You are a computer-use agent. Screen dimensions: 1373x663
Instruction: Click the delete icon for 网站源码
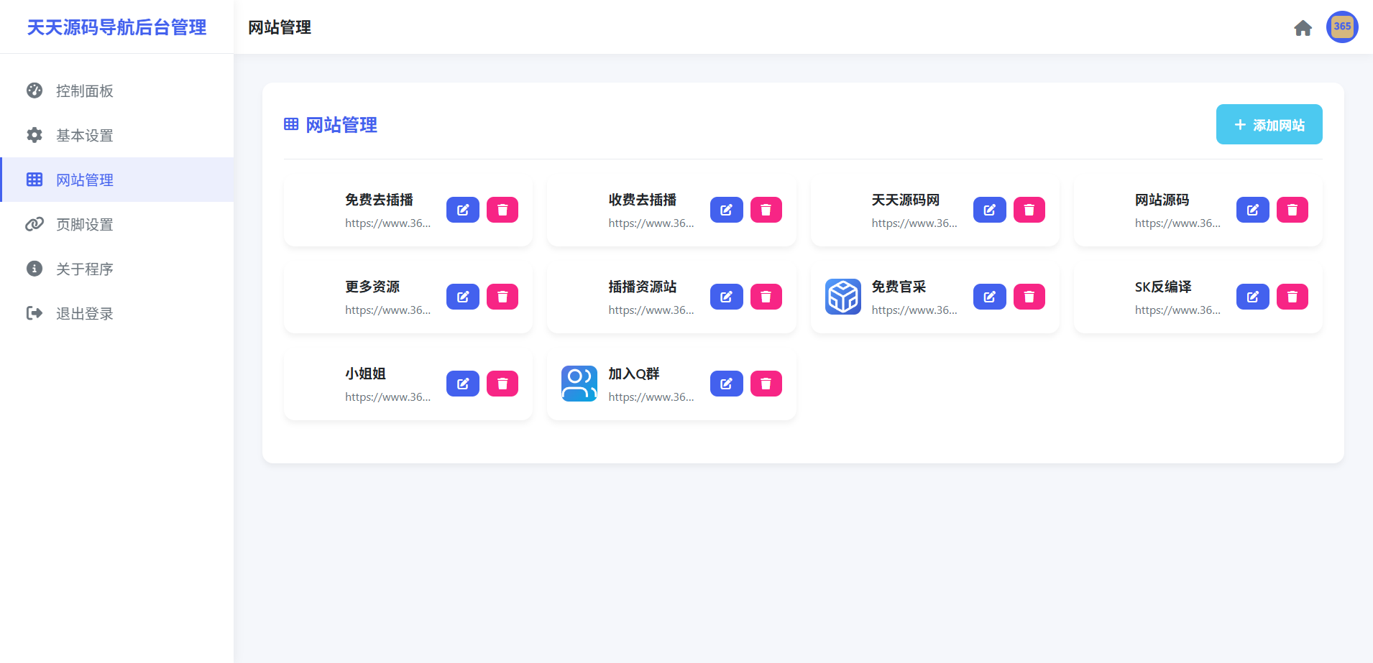1292,209
